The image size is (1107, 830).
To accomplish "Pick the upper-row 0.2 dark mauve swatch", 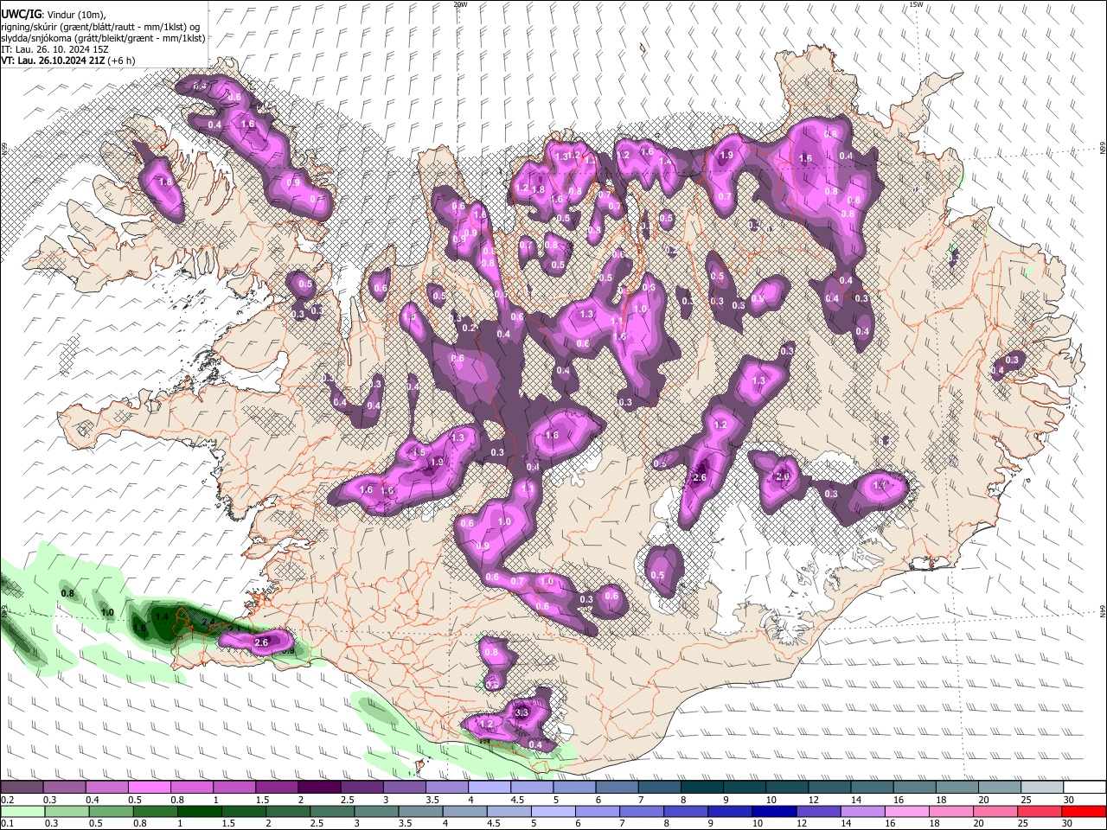I will point(22,788).
